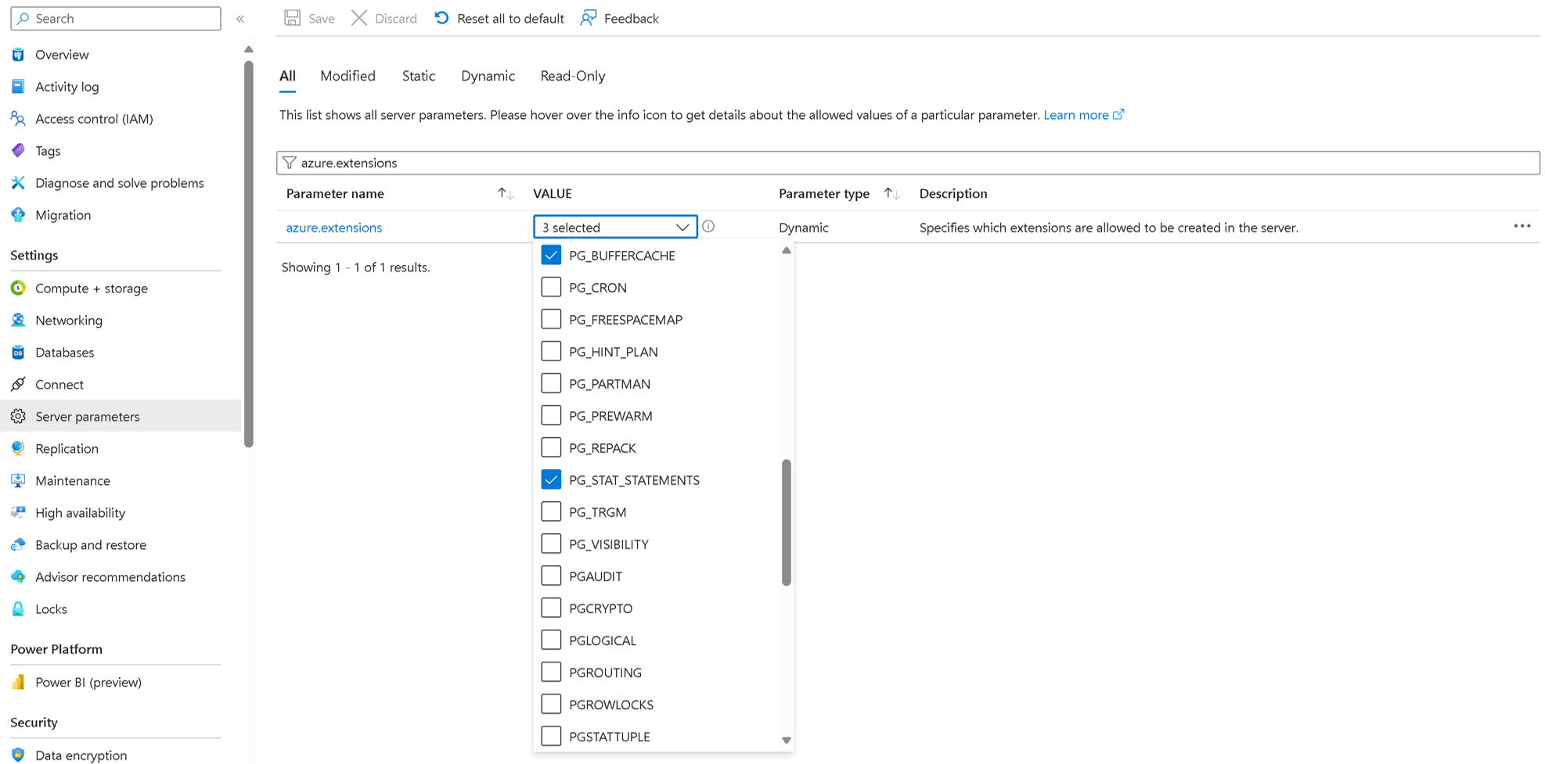Click into the sidebar Search box
This screenshot has height=764, width=1545.
pos(116,18)
